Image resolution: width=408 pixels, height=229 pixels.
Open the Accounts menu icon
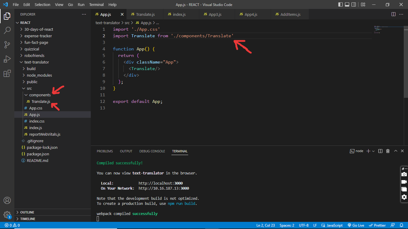tap(7, 200)
